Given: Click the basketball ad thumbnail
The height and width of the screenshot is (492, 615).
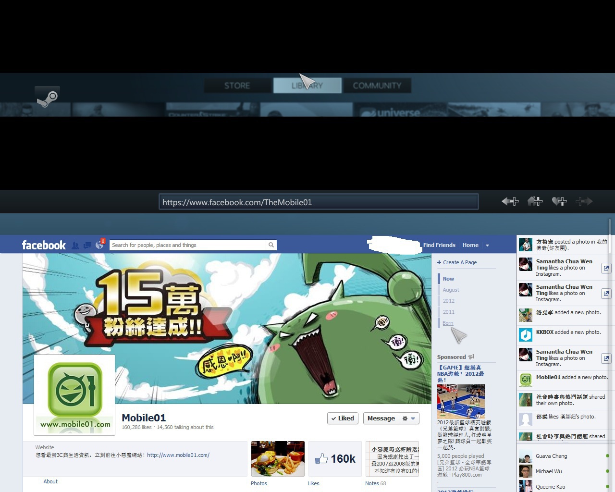Looking at the screenshot, I should click(461, 401).
